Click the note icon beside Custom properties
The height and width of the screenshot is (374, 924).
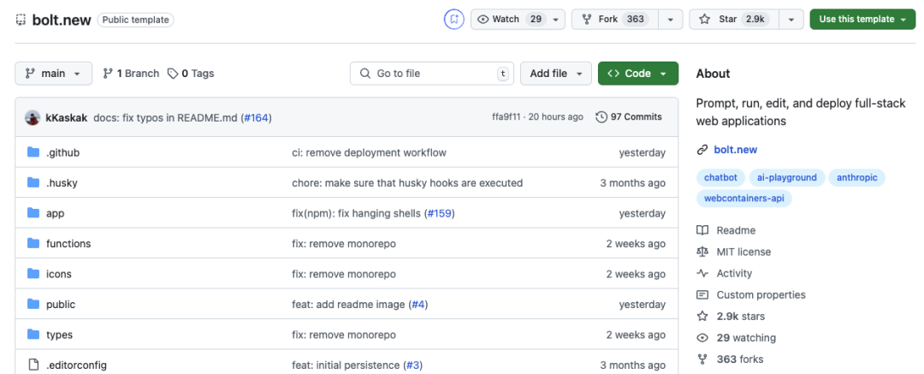point(702,295)
